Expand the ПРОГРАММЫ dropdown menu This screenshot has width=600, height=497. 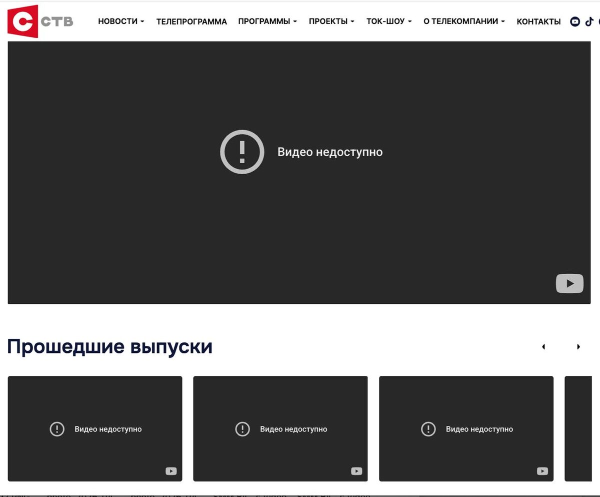click(267, 22)
